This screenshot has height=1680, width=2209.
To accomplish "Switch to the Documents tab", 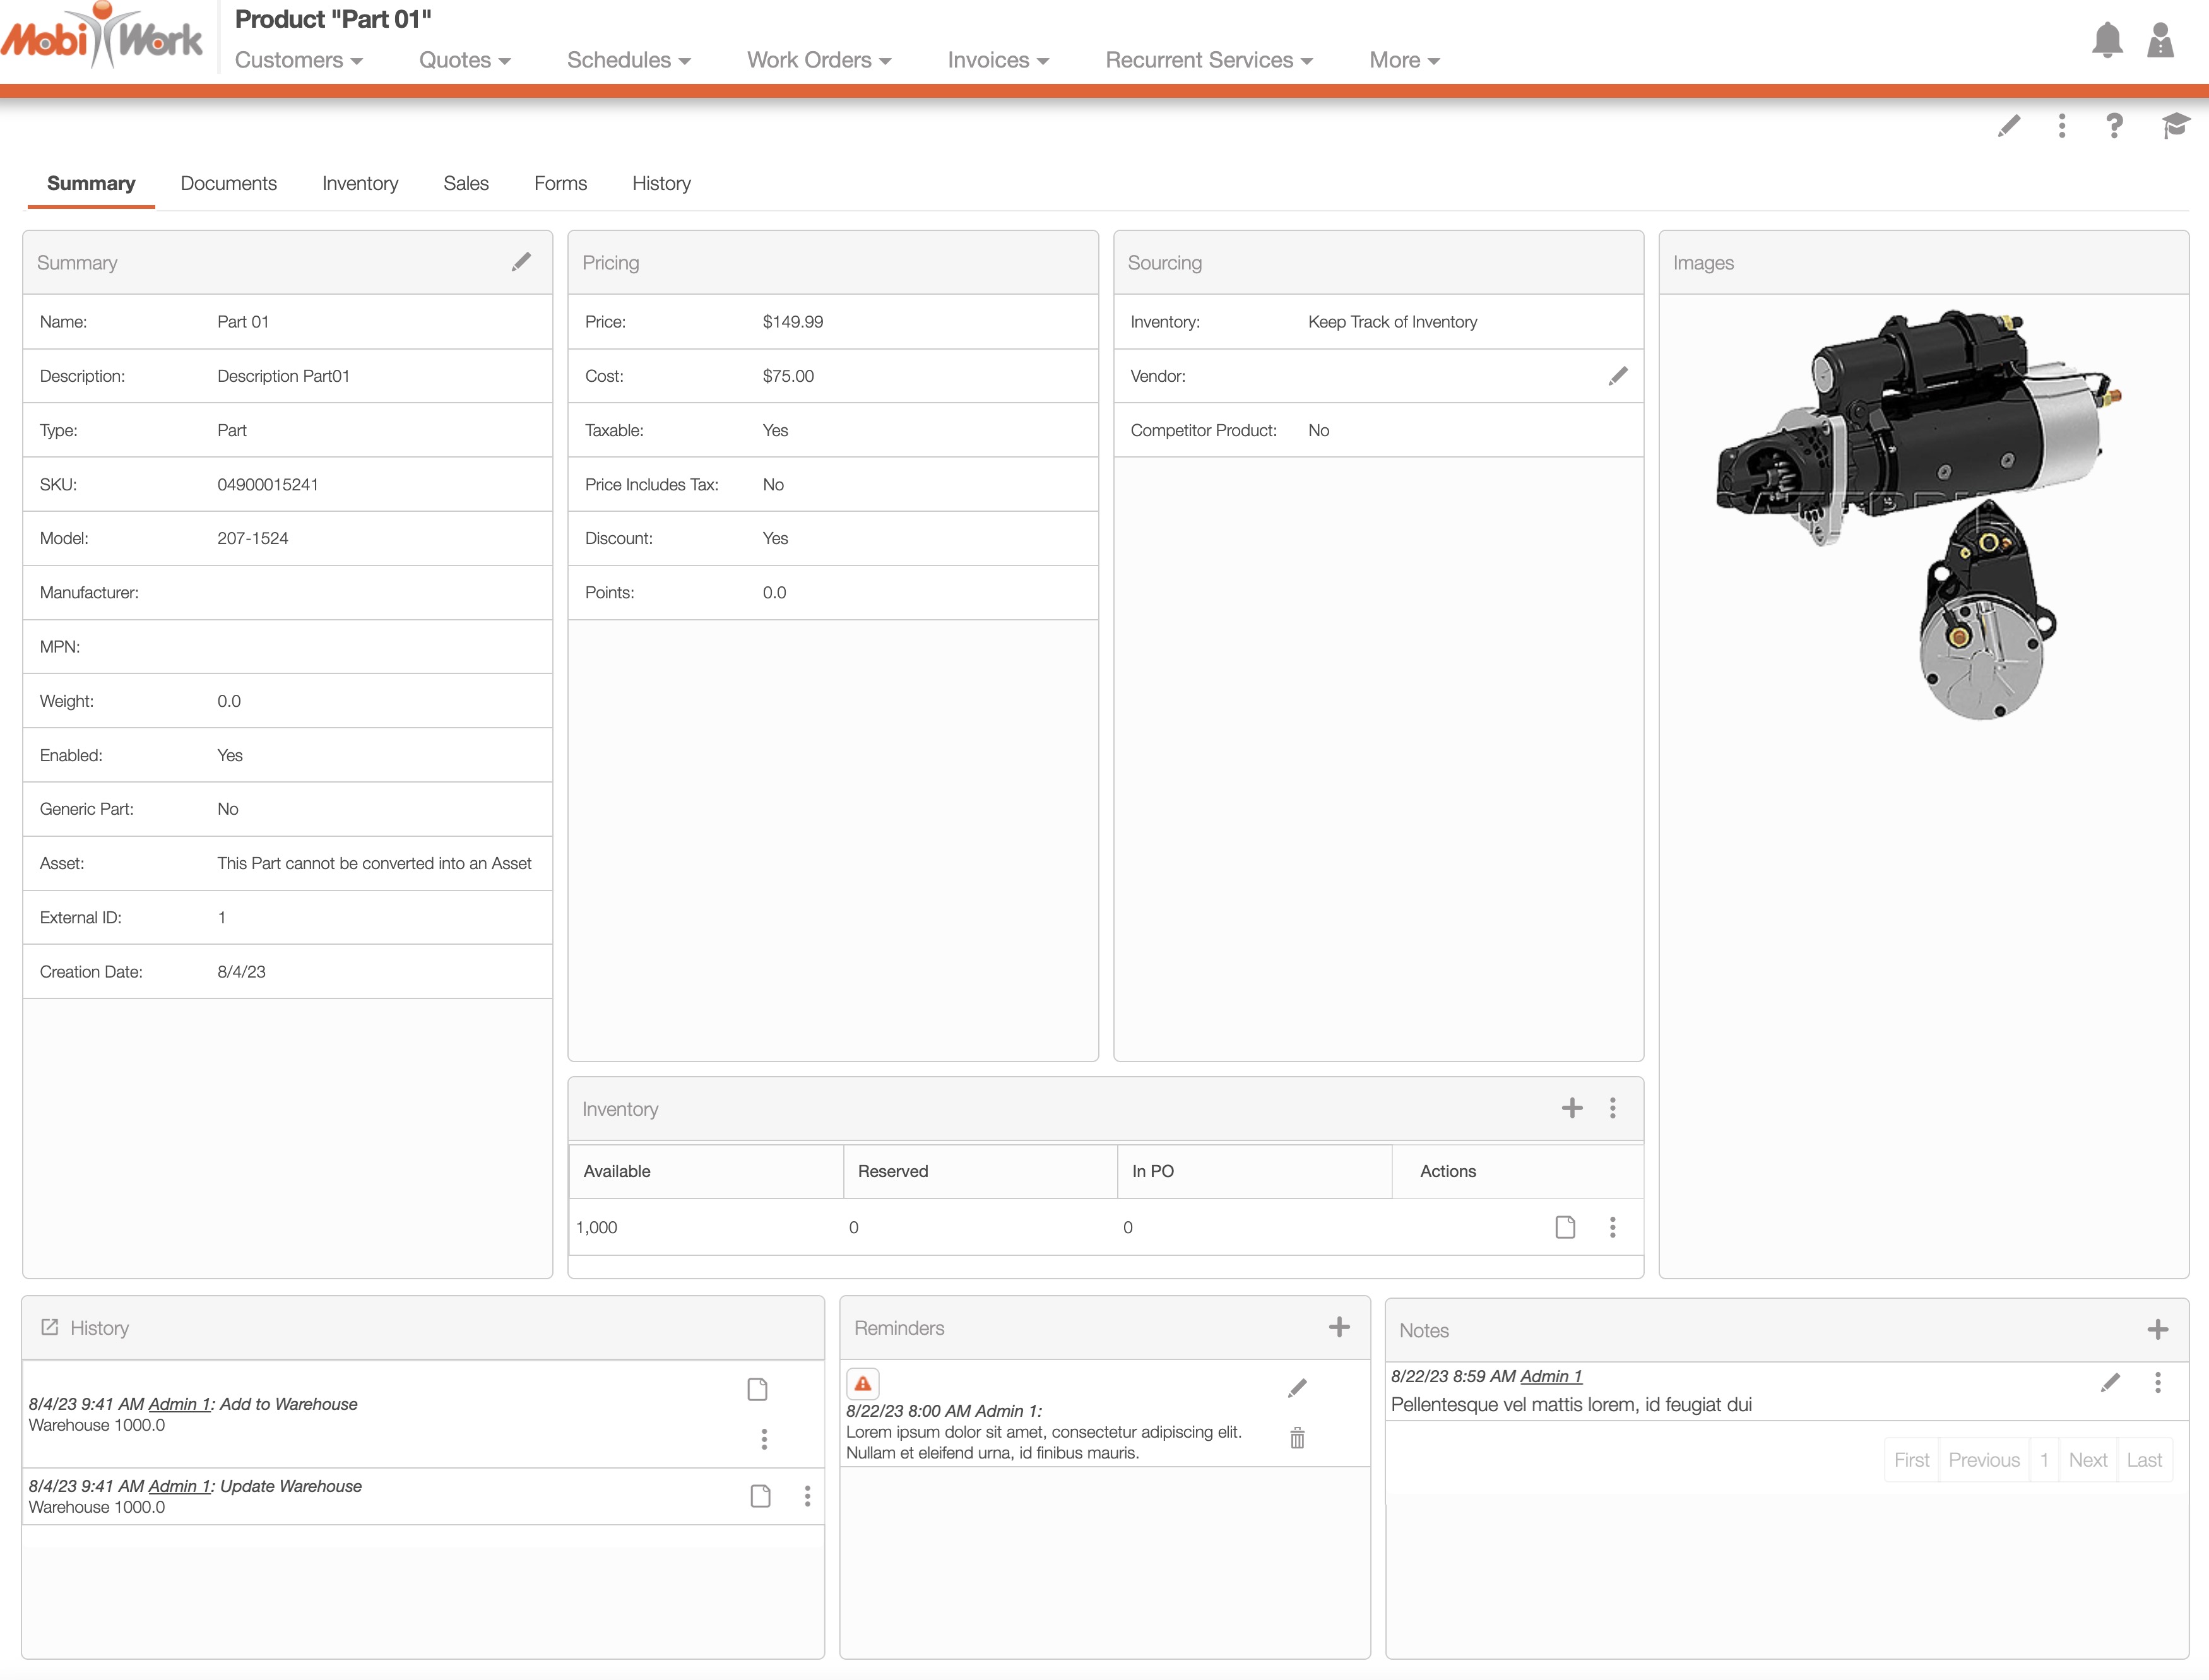I will click(228, 183).
